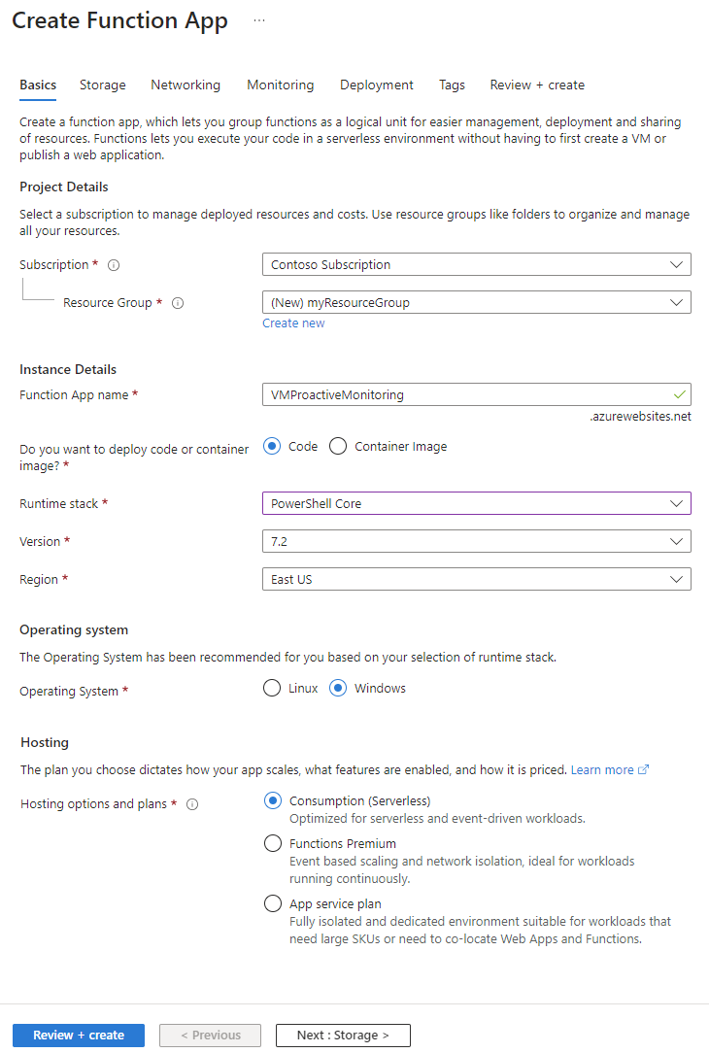
Task: Expand the Region dropdown
Action: (476, 579)
